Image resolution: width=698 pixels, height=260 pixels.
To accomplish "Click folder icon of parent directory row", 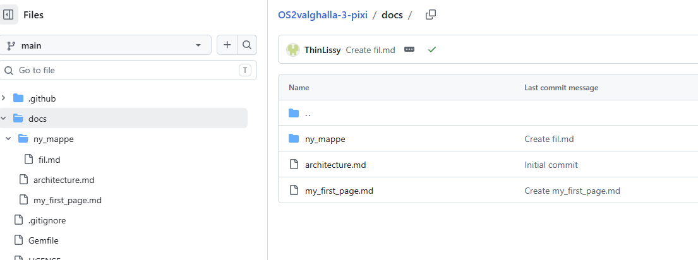I will tap(293, 114).
